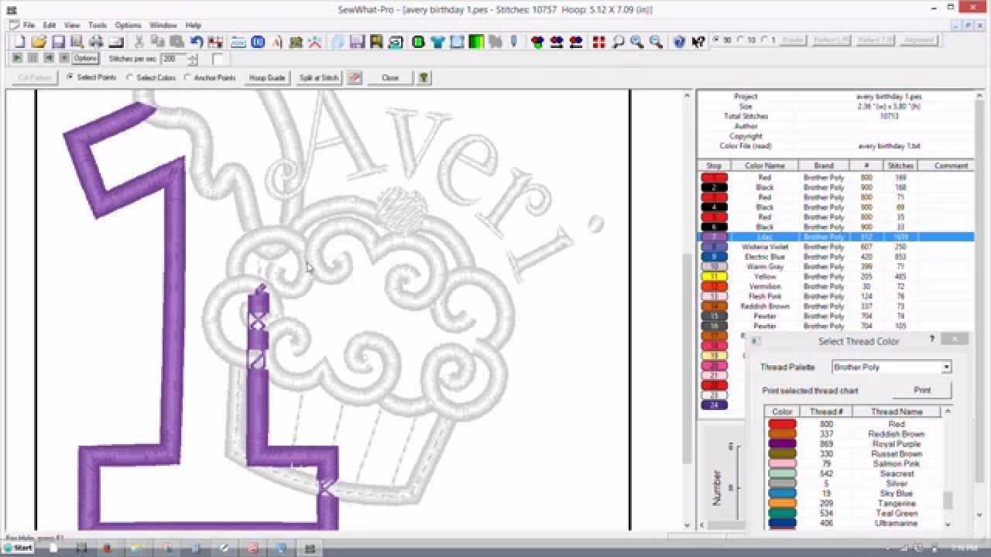The image size is (991, 557).
Task: Click the Start button on the taskbar
Action: tap(18, 548)
